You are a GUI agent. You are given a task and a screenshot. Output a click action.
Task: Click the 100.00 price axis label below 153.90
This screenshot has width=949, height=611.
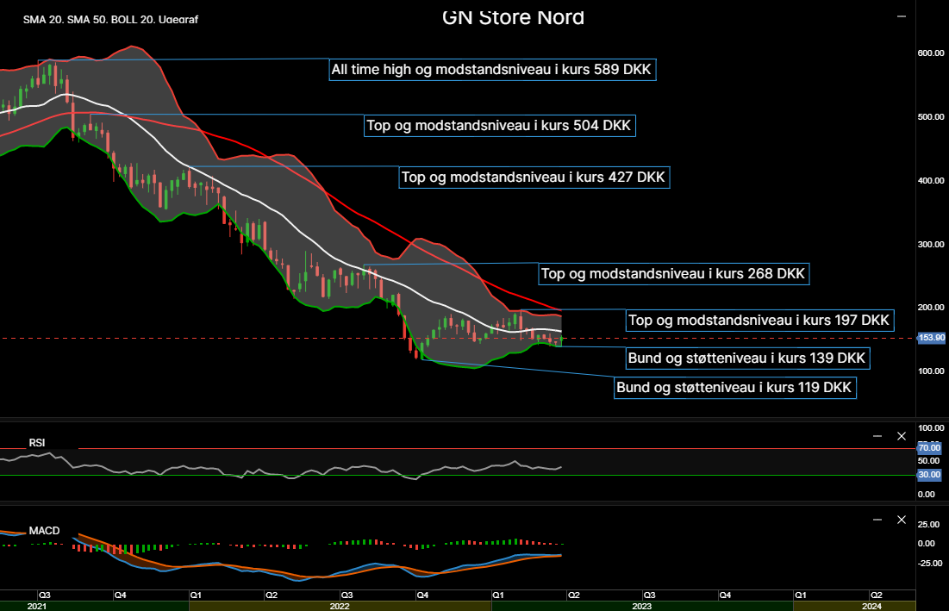(x=931, y=371)
